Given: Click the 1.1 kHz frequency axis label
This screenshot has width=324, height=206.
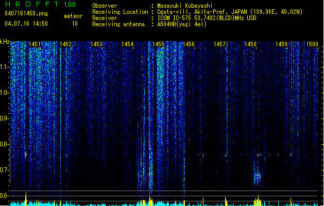Looking at the screenshot, I should coord(5,67).
